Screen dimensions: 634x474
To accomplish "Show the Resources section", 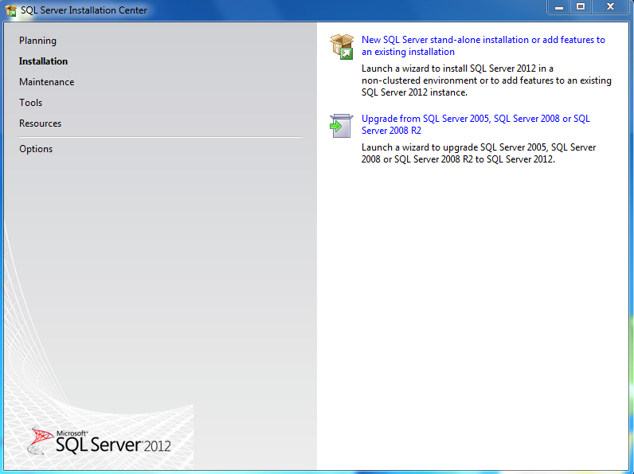I will [40, 123].
